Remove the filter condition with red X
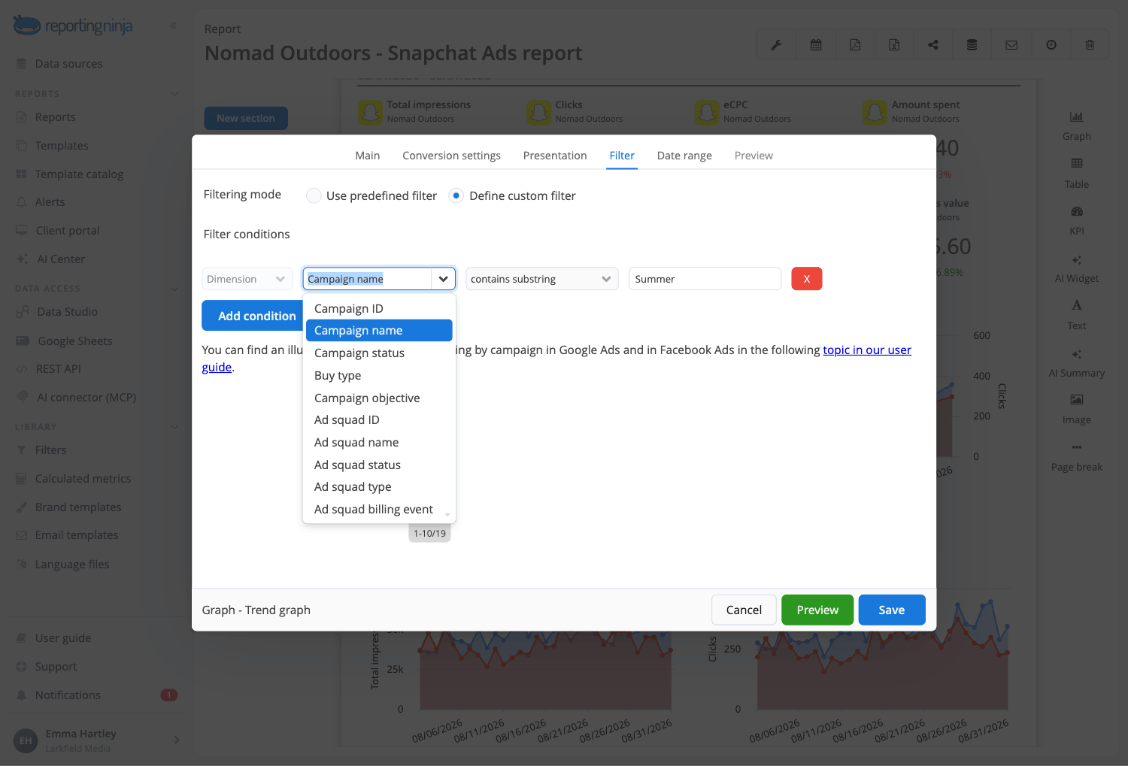Viewport: 1128px width, 766px height. coord(807,279)
